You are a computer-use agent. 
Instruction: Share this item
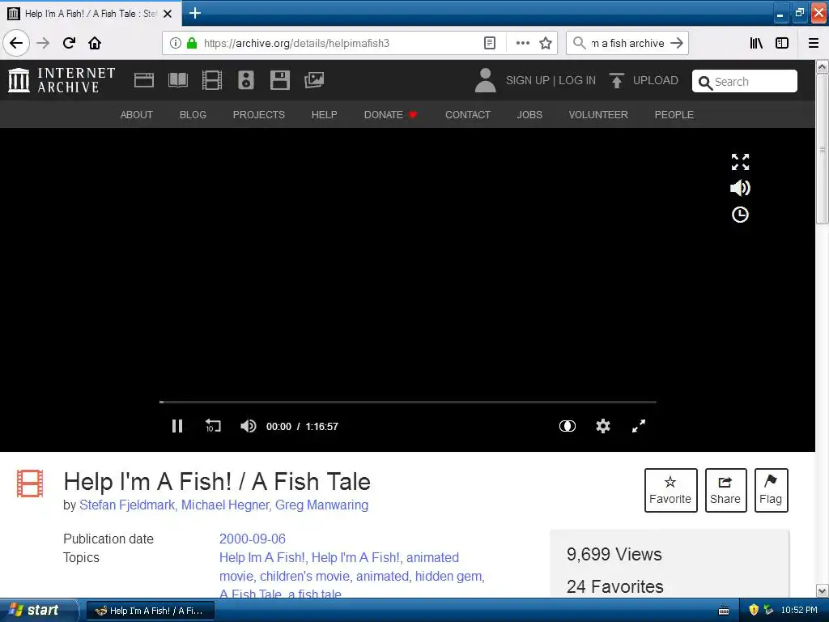tap(725, 490)
